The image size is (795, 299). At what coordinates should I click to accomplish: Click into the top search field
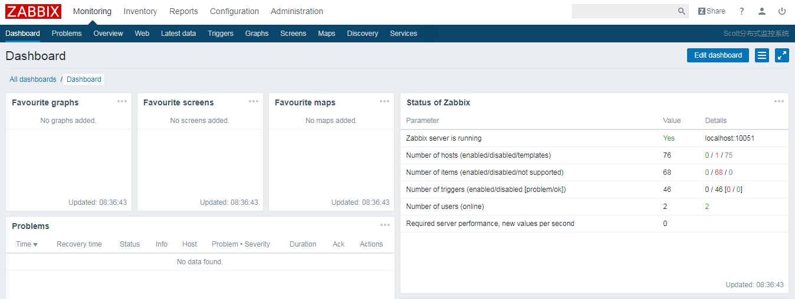(624, 11)
